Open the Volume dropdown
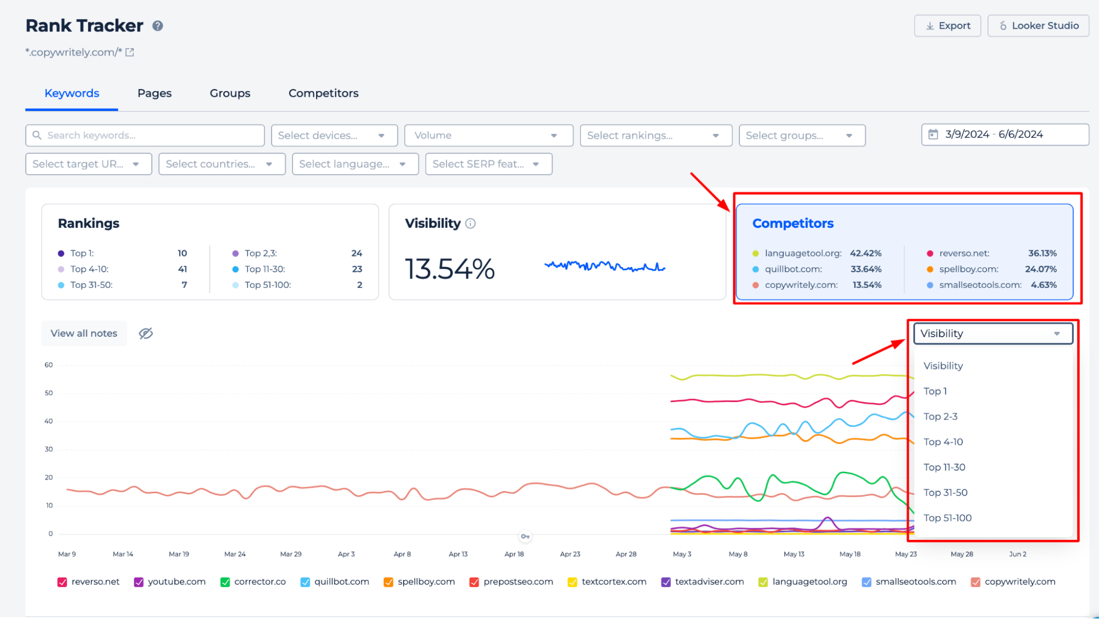The width and height of the screenshot is (1099, 619). [489, 135]
